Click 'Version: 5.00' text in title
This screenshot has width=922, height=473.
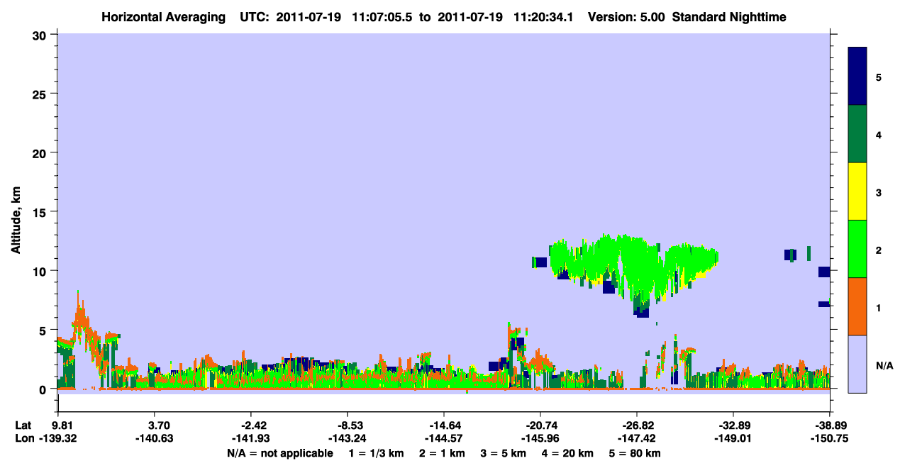626,17
